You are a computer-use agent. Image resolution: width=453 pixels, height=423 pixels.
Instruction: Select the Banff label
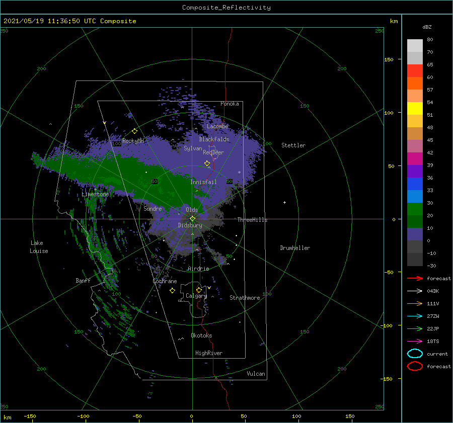pyautogui.click(x=83, y=280)
